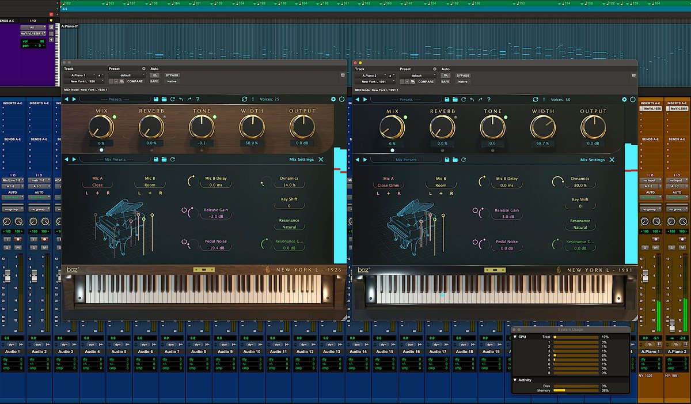The height and width of the screenshot is (404, 691).
Task: Click copy preset settings icon in A.Piano 1 header
Action: coord(122,81)
